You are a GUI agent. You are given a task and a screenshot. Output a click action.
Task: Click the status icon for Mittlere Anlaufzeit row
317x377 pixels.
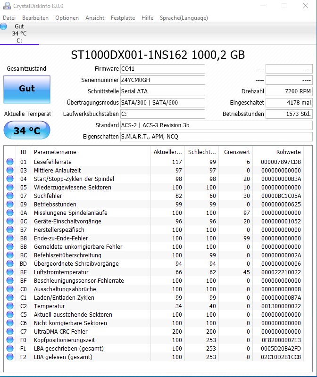[10, 170]
